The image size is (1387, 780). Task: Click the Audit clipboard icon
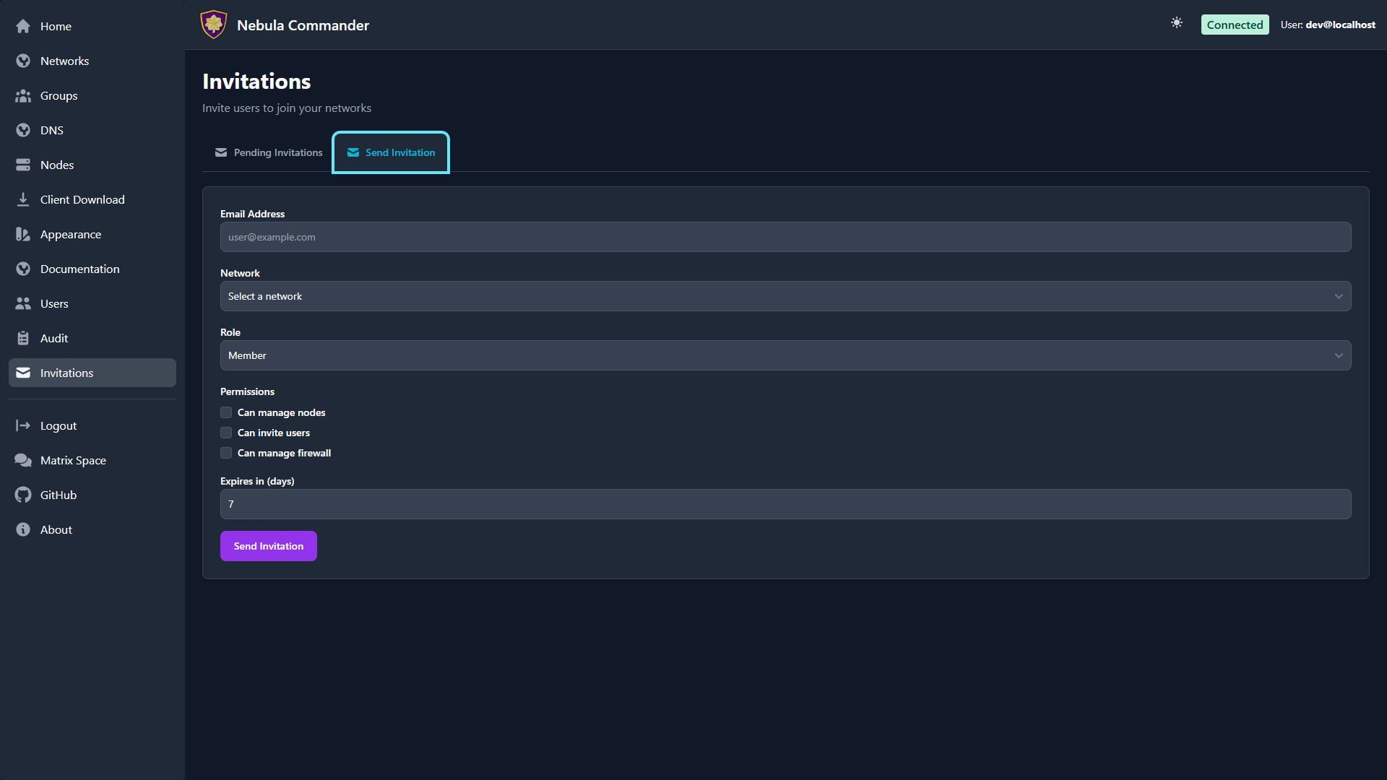[x=23, y=338]
